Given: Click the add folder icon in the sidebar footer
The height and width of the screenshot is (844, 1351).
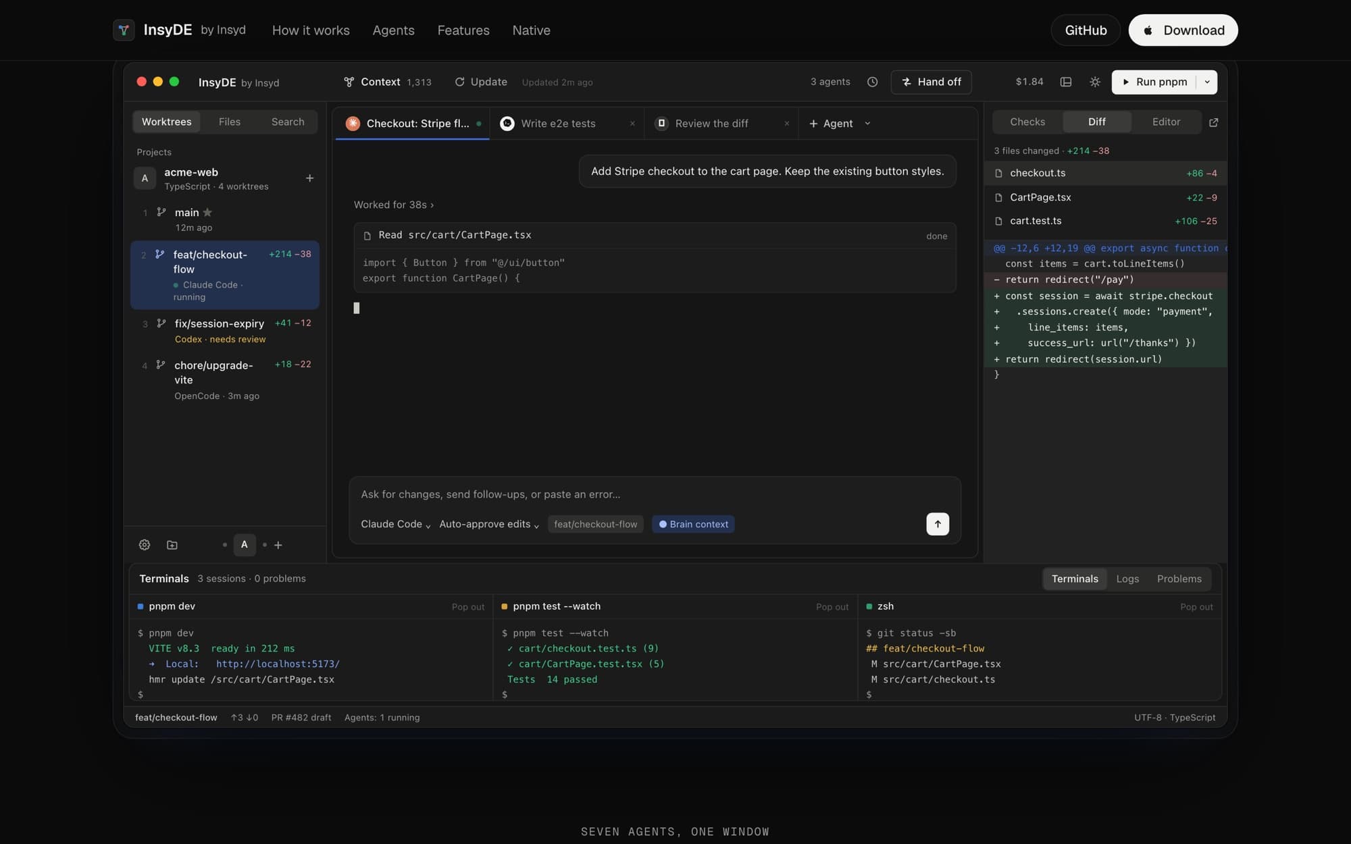Looking at the screenshot, I should [x=172, y=545].
